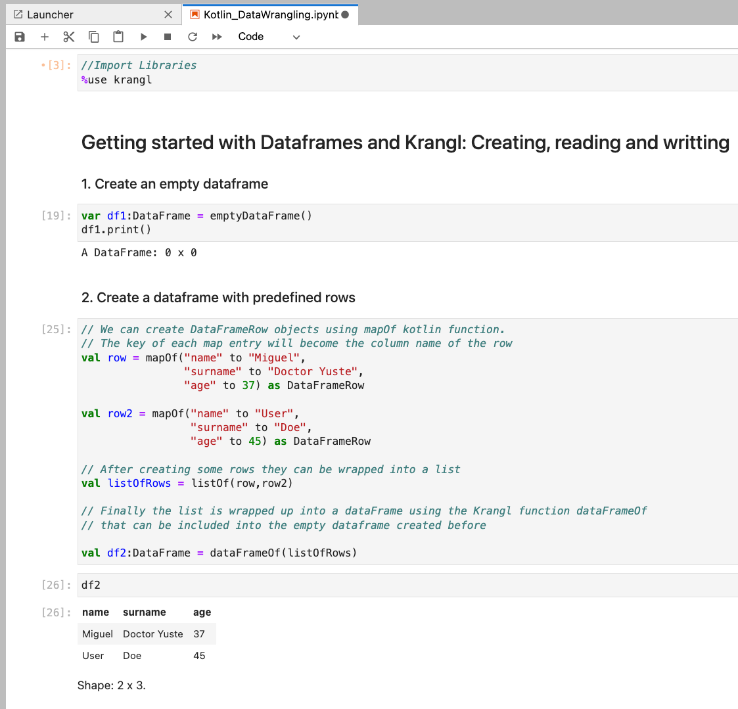The image size is (738, 709).
Task: Click the notebook's main Dataframes and Krangl heading
Action: coord(405,143)
